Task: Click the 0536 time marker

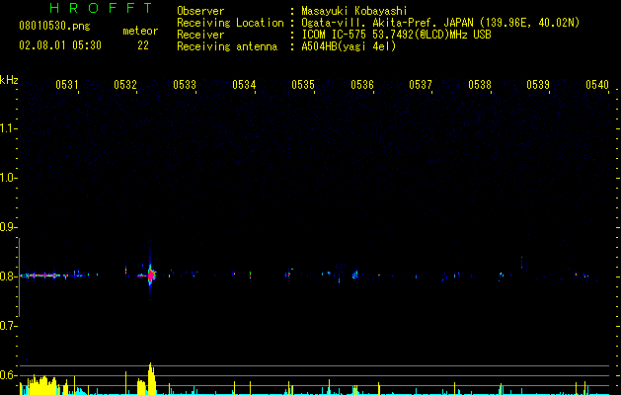Action: (x=362, y=85)
